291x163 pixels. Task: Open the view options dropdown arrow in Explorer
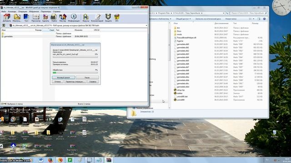coord(254,19)
